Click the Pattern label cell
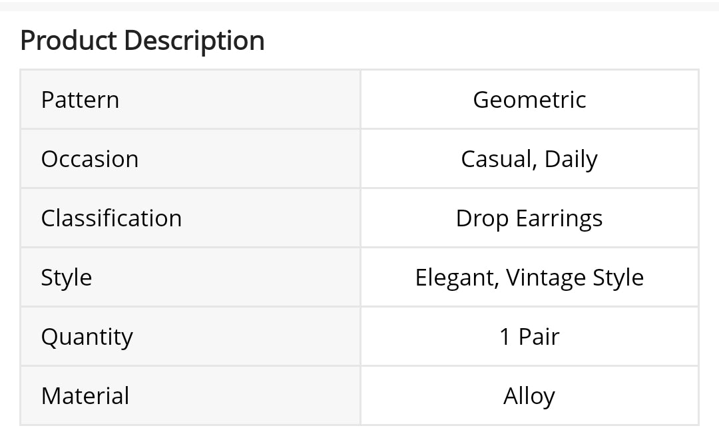This screenshot has height=430, width=719. [80, 100]
